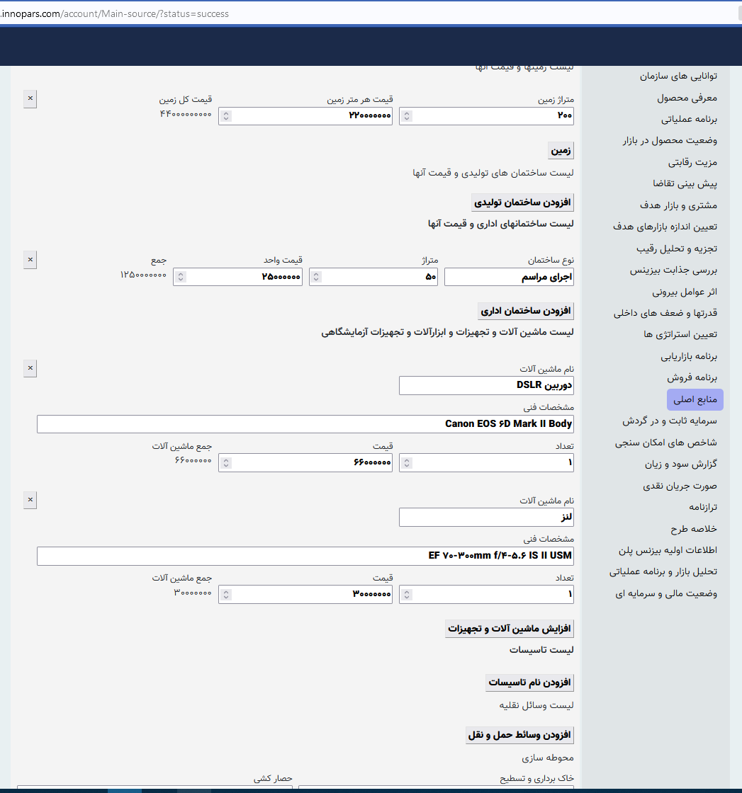Edit machinery name field دوربین DSLR
The width and height of the screenshot is (742, 793).
tap(486, 385)
